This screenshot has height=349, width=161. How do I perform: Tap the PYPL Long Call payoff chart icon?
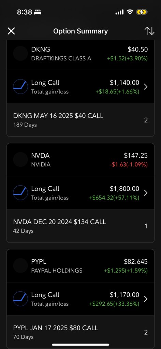click(x=20, y=299)
